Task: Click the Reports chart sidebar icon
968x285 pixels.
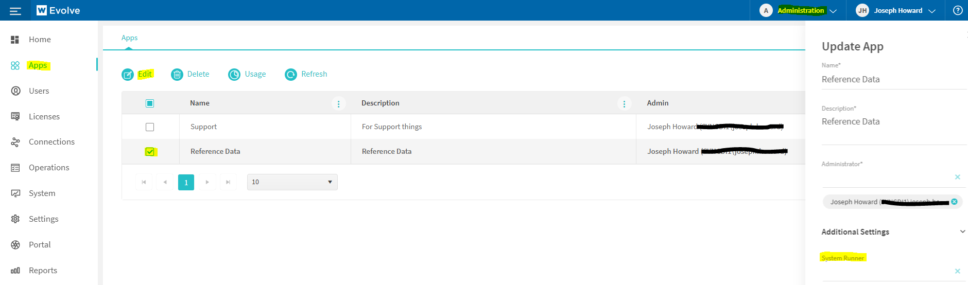Action: pyautogui.click(x=15, y=271)
